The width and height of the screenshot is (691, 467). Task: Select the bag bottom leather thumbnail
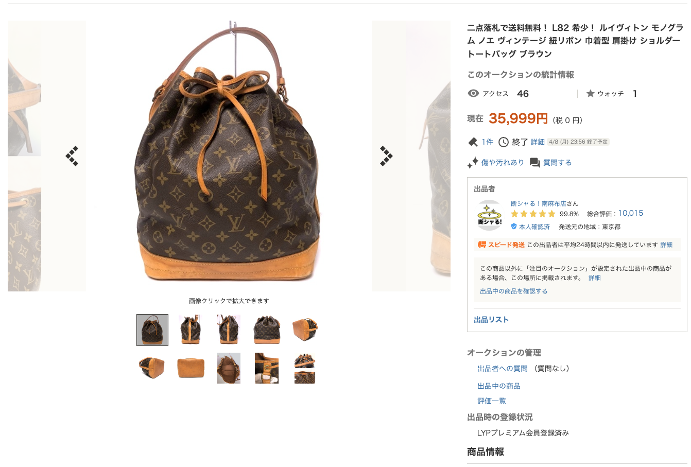pyautogui.click(x=191, y=368)
